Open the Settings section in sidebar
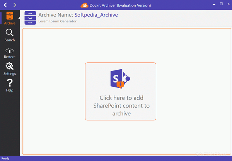The image size is (232, 161). coord(10,69)
